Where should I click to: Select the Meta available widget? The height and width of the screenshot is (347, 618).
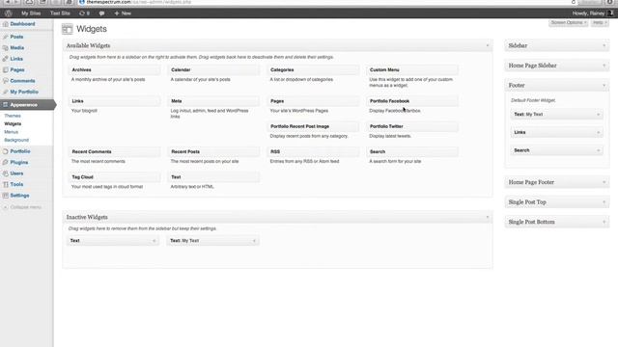(x=213, y=101)
